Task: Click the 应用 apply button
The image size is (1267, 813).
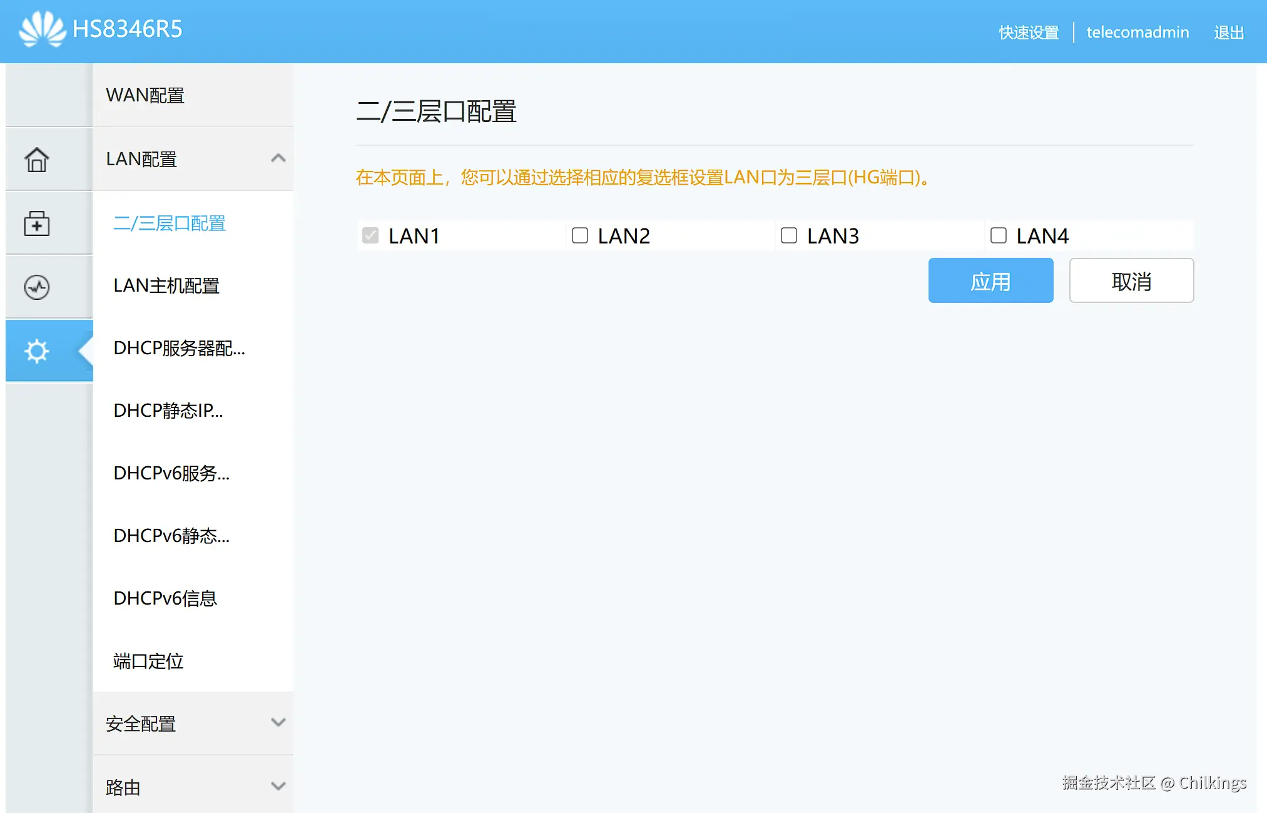Action: coord(990,281)
